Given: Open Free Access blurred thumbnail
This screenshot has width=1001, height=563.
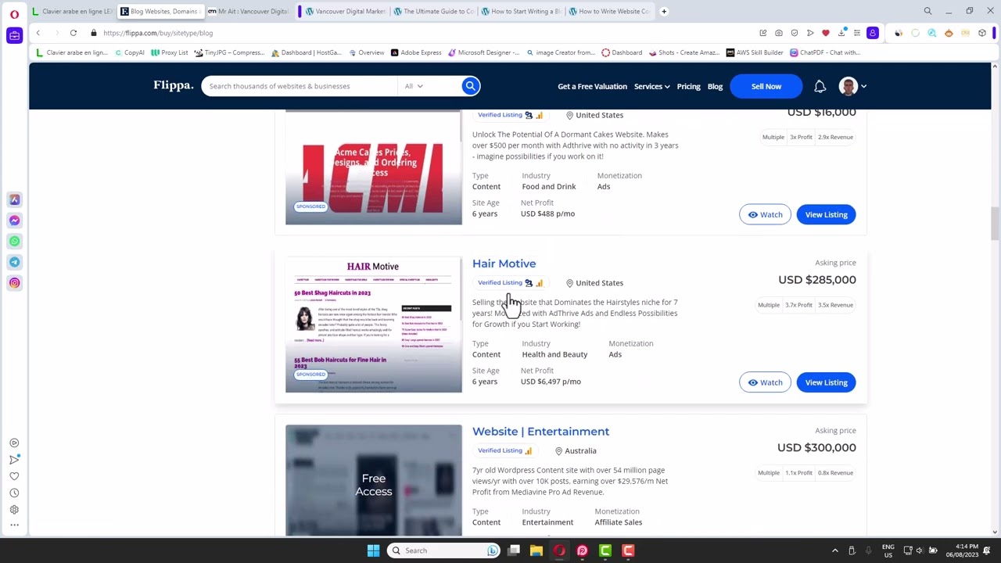Looking at the screenshot, I should pos(374,481).
